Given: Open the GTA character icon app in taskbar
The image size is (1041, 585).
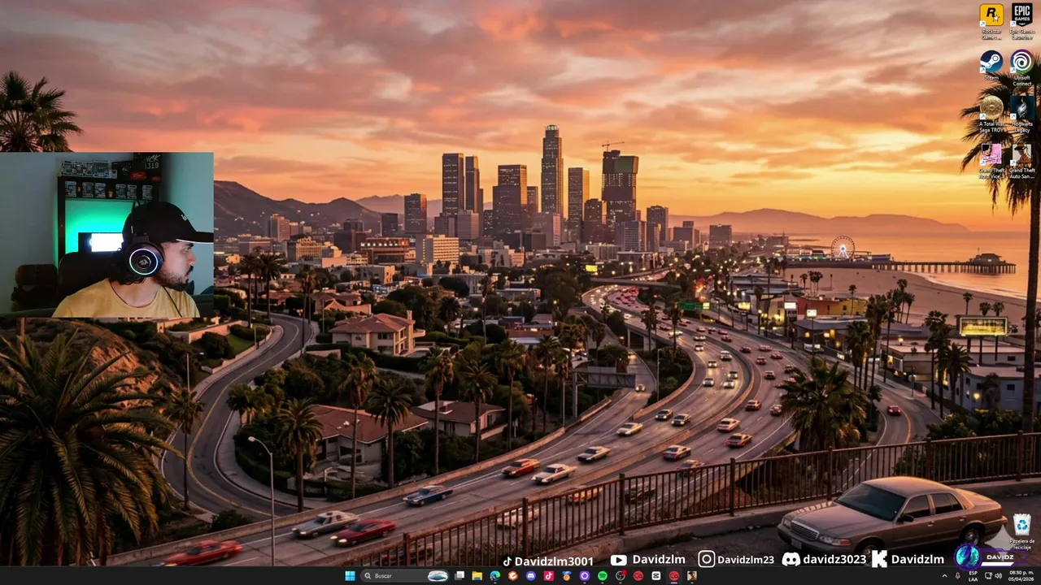Looking at the screenshot, I should pyautogui.click(x=692, y=576).
